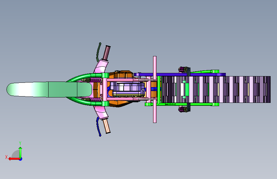The width and height of the screenshot is (277, 179).
Task: Select the purple rear track belt
Action: click(x=216, y=89)
